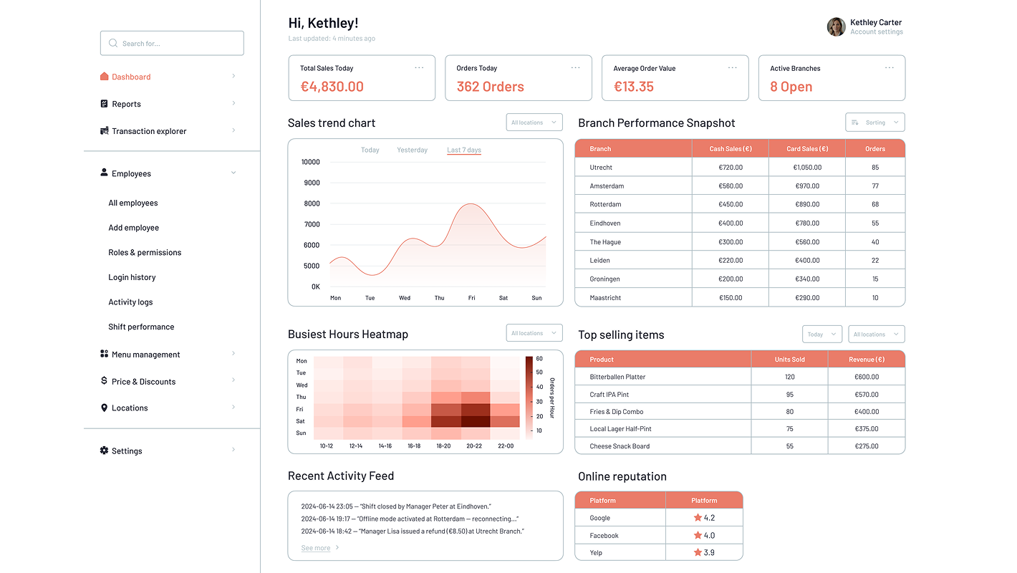
Task: Open the Sales trend All locations dropdown
Action: coord(534,122)
